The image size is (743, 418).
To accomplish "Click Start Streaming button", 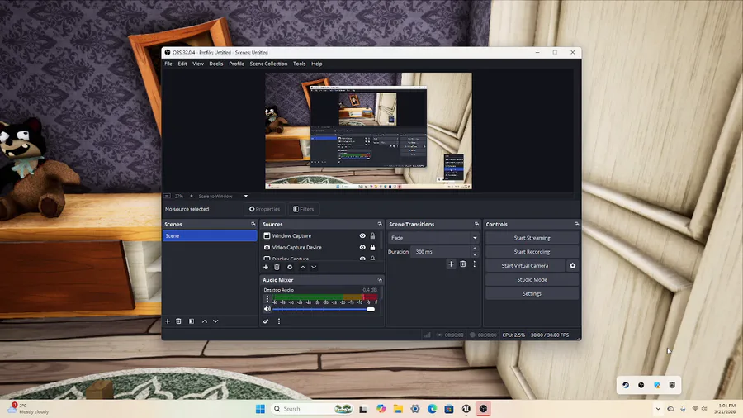I will [532, 238].
